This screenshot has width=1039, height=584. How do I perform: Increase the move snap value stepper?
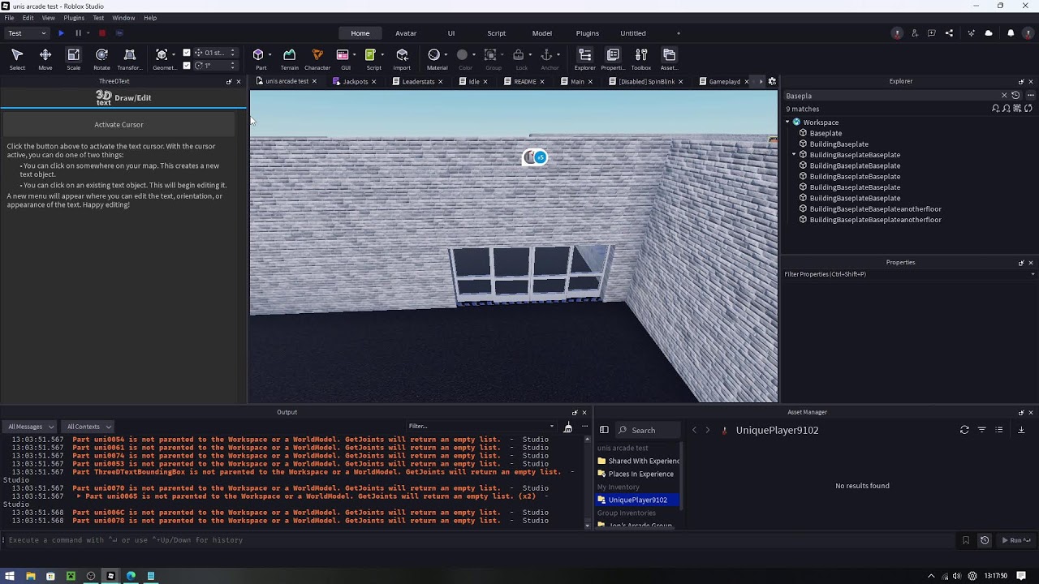(233, 51)
